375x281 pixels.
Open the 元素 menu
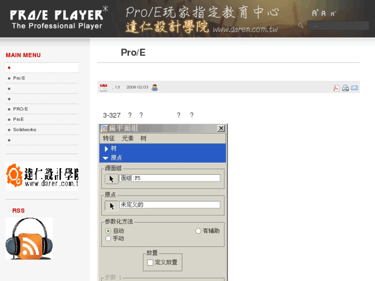click(127, 138)
